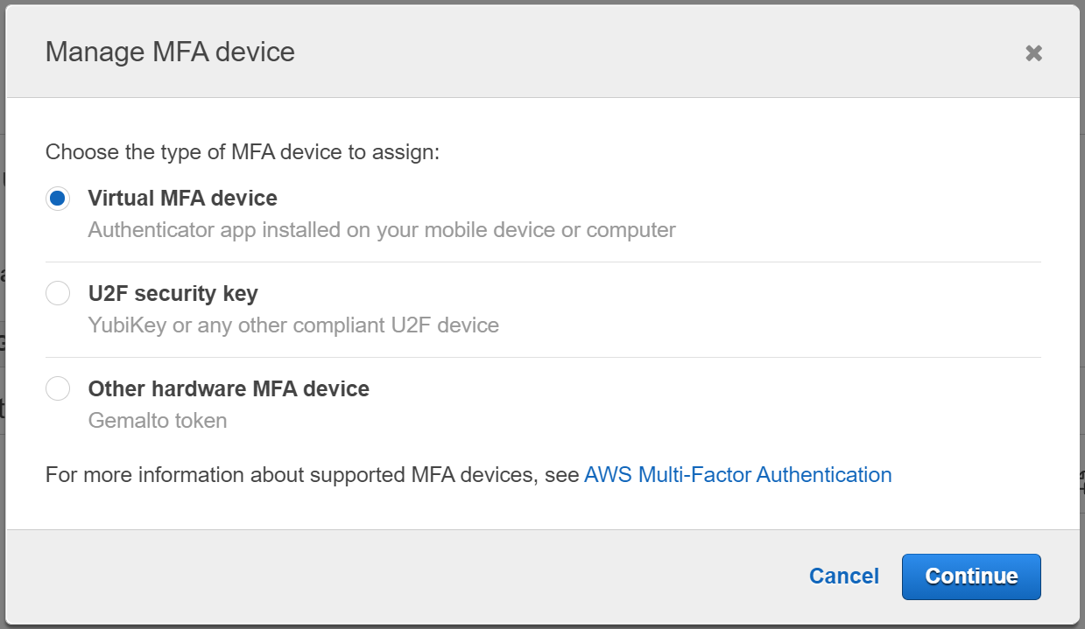Click the "Manage MFA device" dialog title

tap(170, 52)
